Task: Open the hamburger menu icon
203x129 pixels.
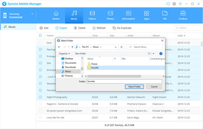Action: tap(180, 4)
